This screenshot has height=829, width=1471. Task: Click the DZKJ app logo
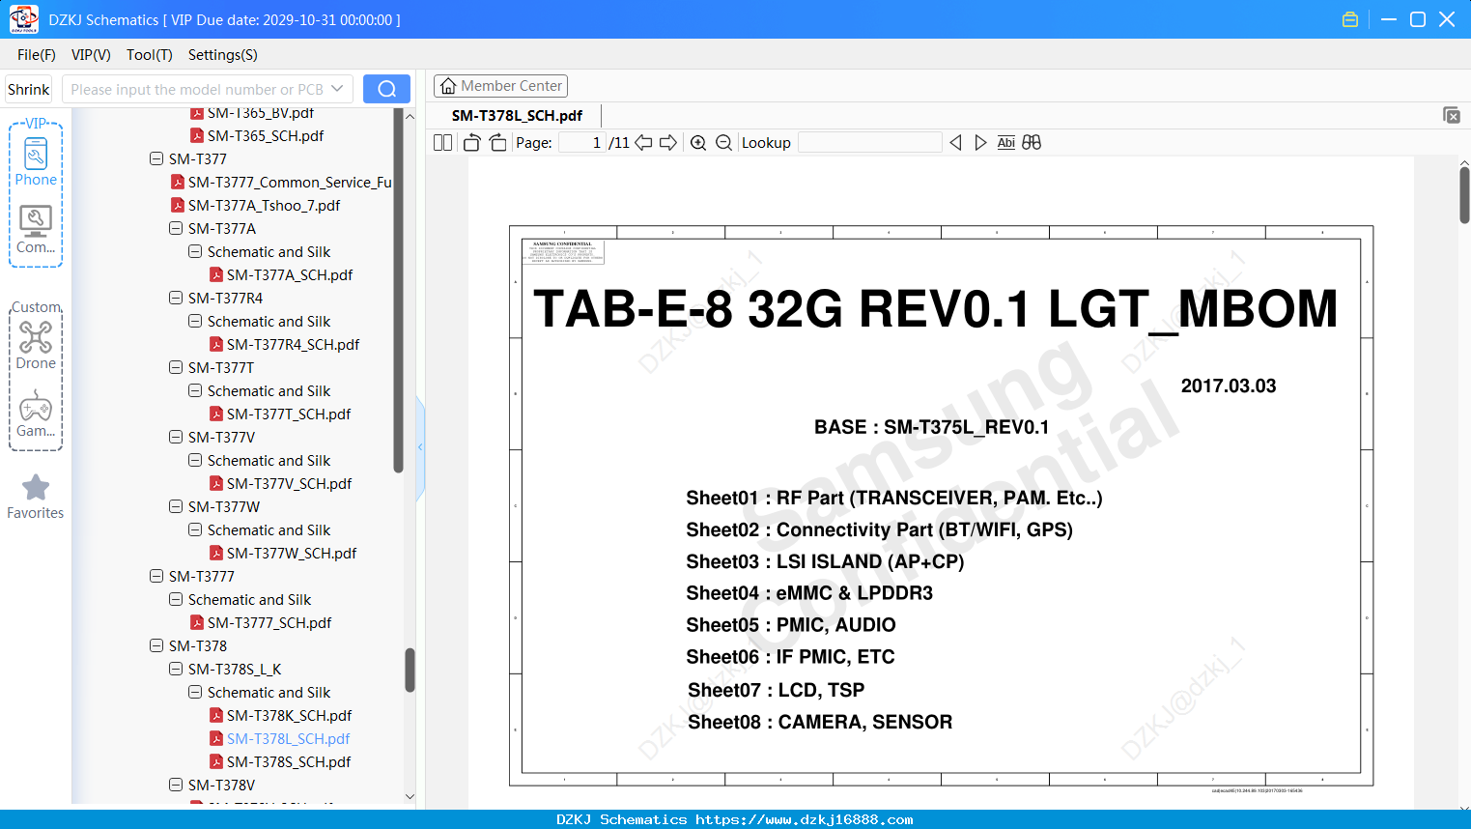[x=23, y=19]
